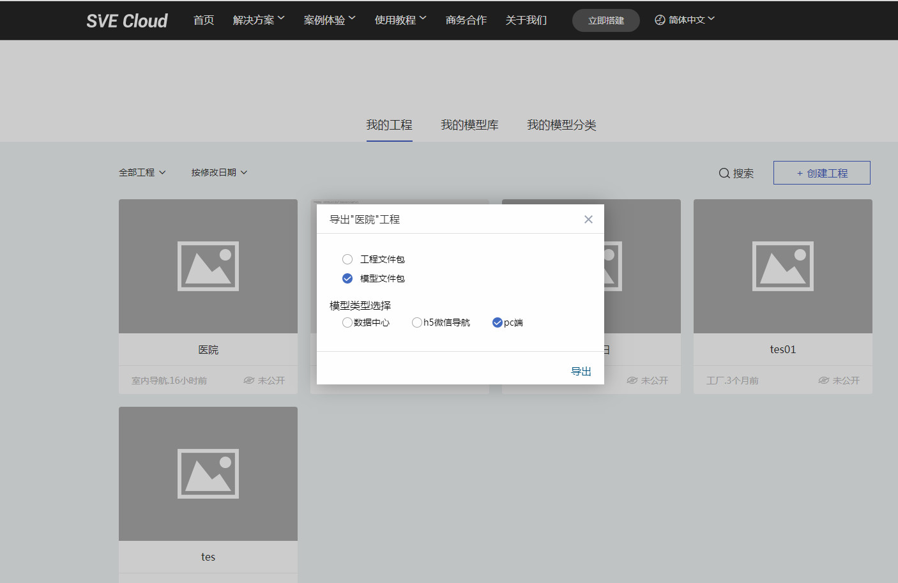Image resolution: width=898 pixels, height=583 pixels.
Task: Click the SVE Cloud logo
Action: (127, 20)
